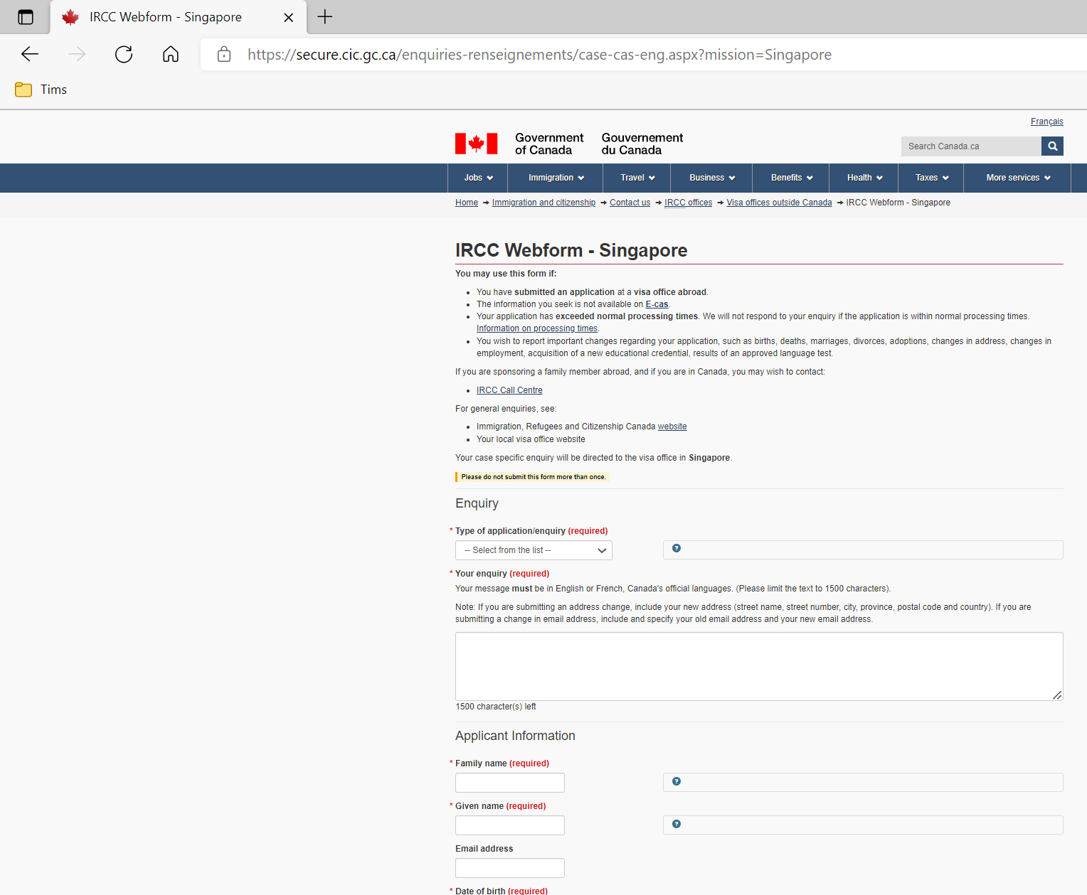Click the help icon beside Family name
The image size is (1087, 895).
click(x=677, y=781)
